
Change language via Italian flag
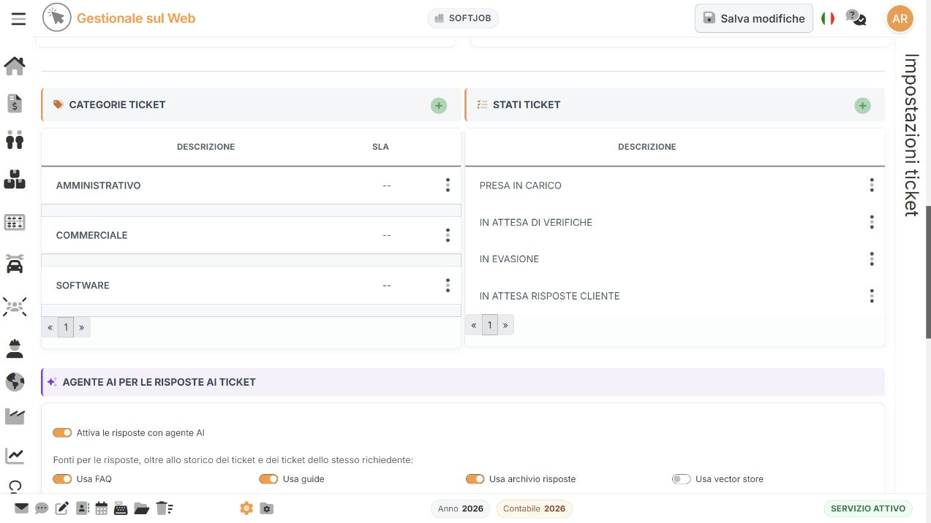(828, 18)
